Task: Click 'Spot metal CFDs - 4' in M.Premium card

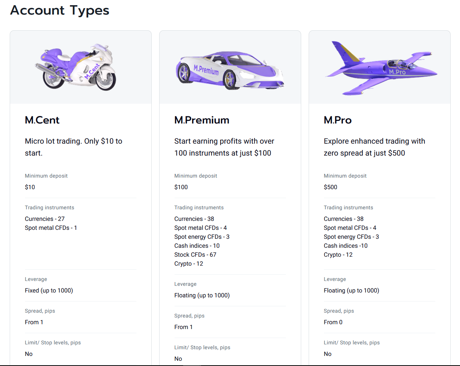Action: coord(201,228)
